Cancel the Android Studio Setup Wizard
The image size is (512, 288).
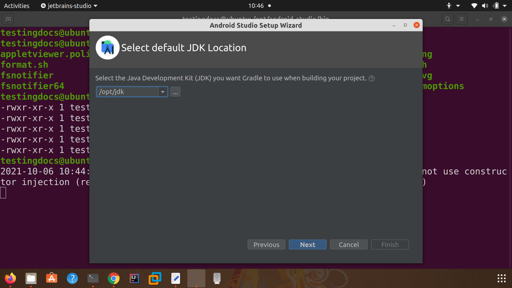[x=348, y=244]
